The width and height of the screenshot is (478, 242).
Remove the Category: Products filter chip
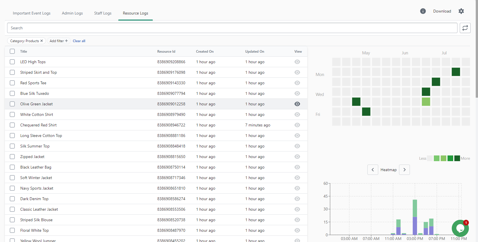pos(42,41)
